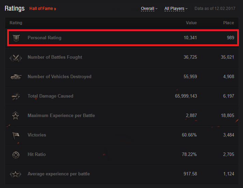243x188 pixels.
Task: Click the Value column header
Action: click(x=191, y=23)
